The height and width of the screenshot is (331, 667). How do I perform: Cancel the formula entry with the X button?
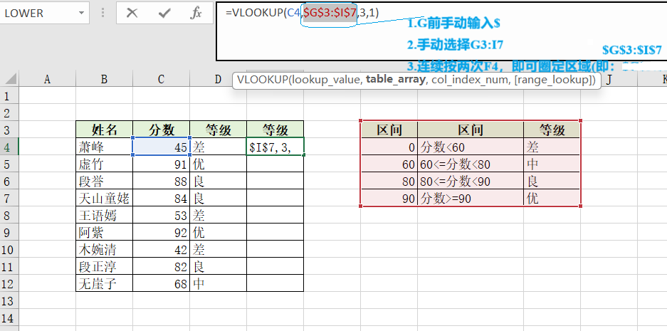pos(132,14)
